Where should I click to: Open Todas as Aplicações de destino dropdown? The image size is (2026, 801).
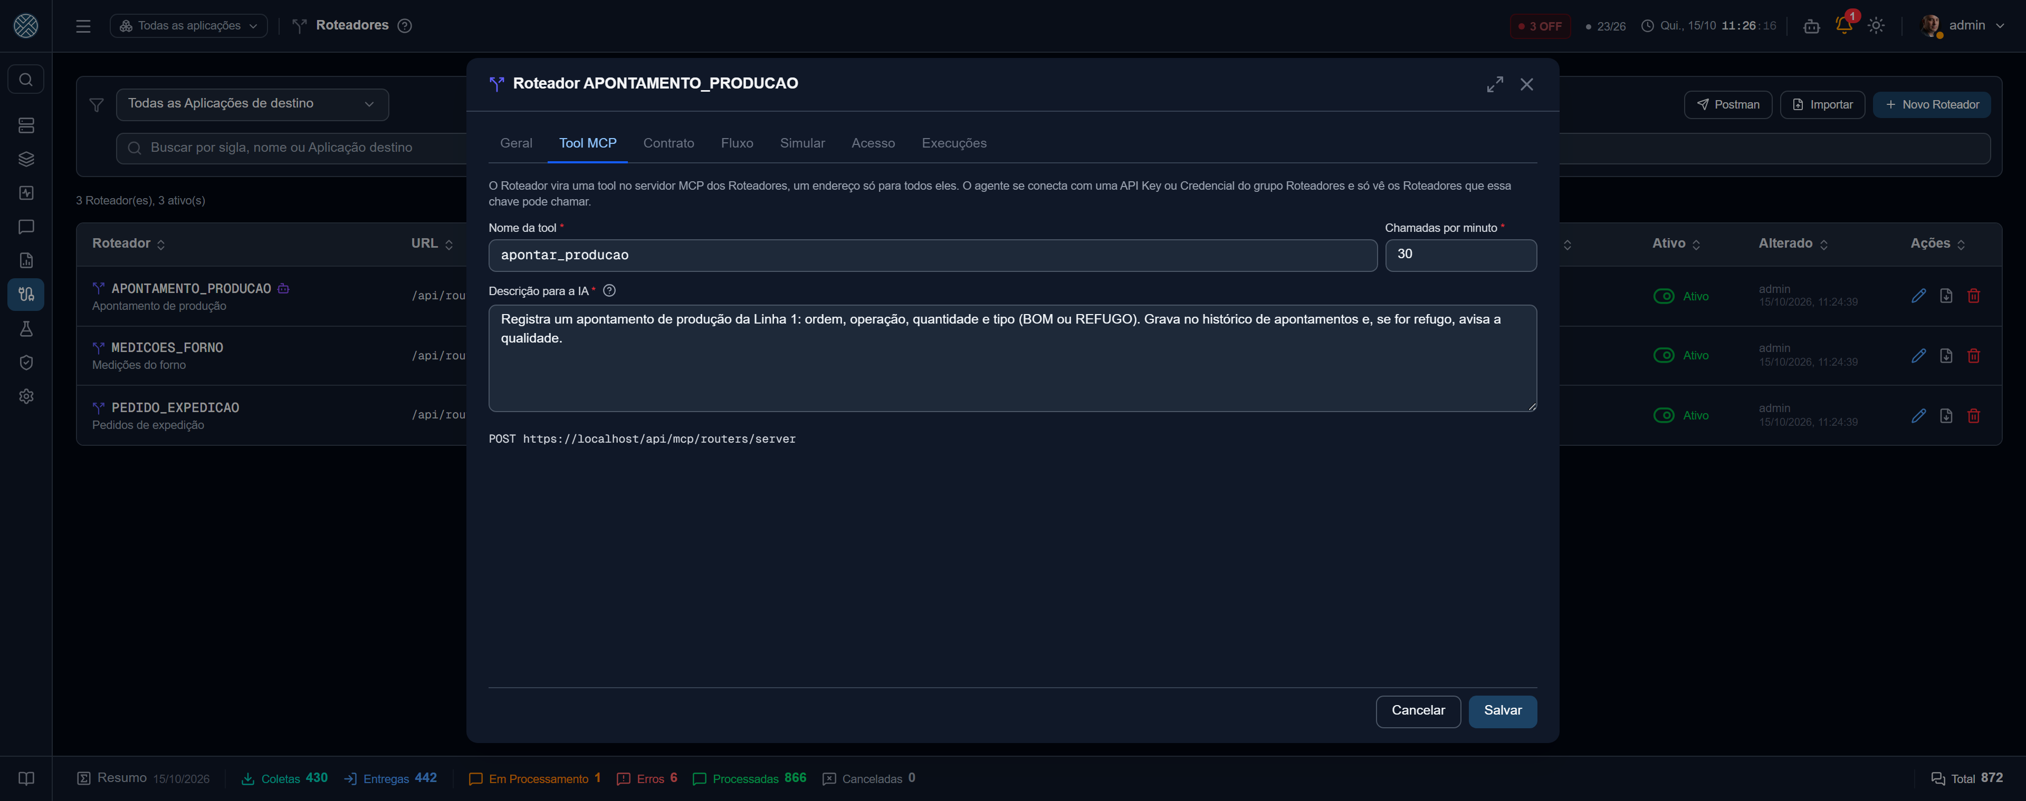[x=252, y=104]
